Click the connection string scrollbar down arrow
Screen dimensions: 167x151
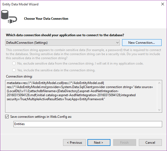(x=160, y=110)
